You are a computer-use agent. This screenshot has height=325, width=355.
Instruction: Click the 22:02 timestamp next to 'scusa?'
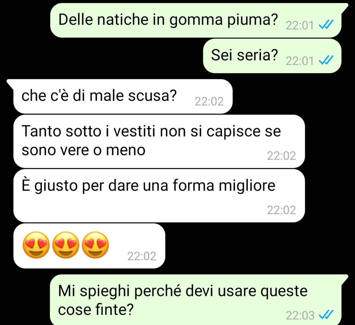click(x=209, y=102)
